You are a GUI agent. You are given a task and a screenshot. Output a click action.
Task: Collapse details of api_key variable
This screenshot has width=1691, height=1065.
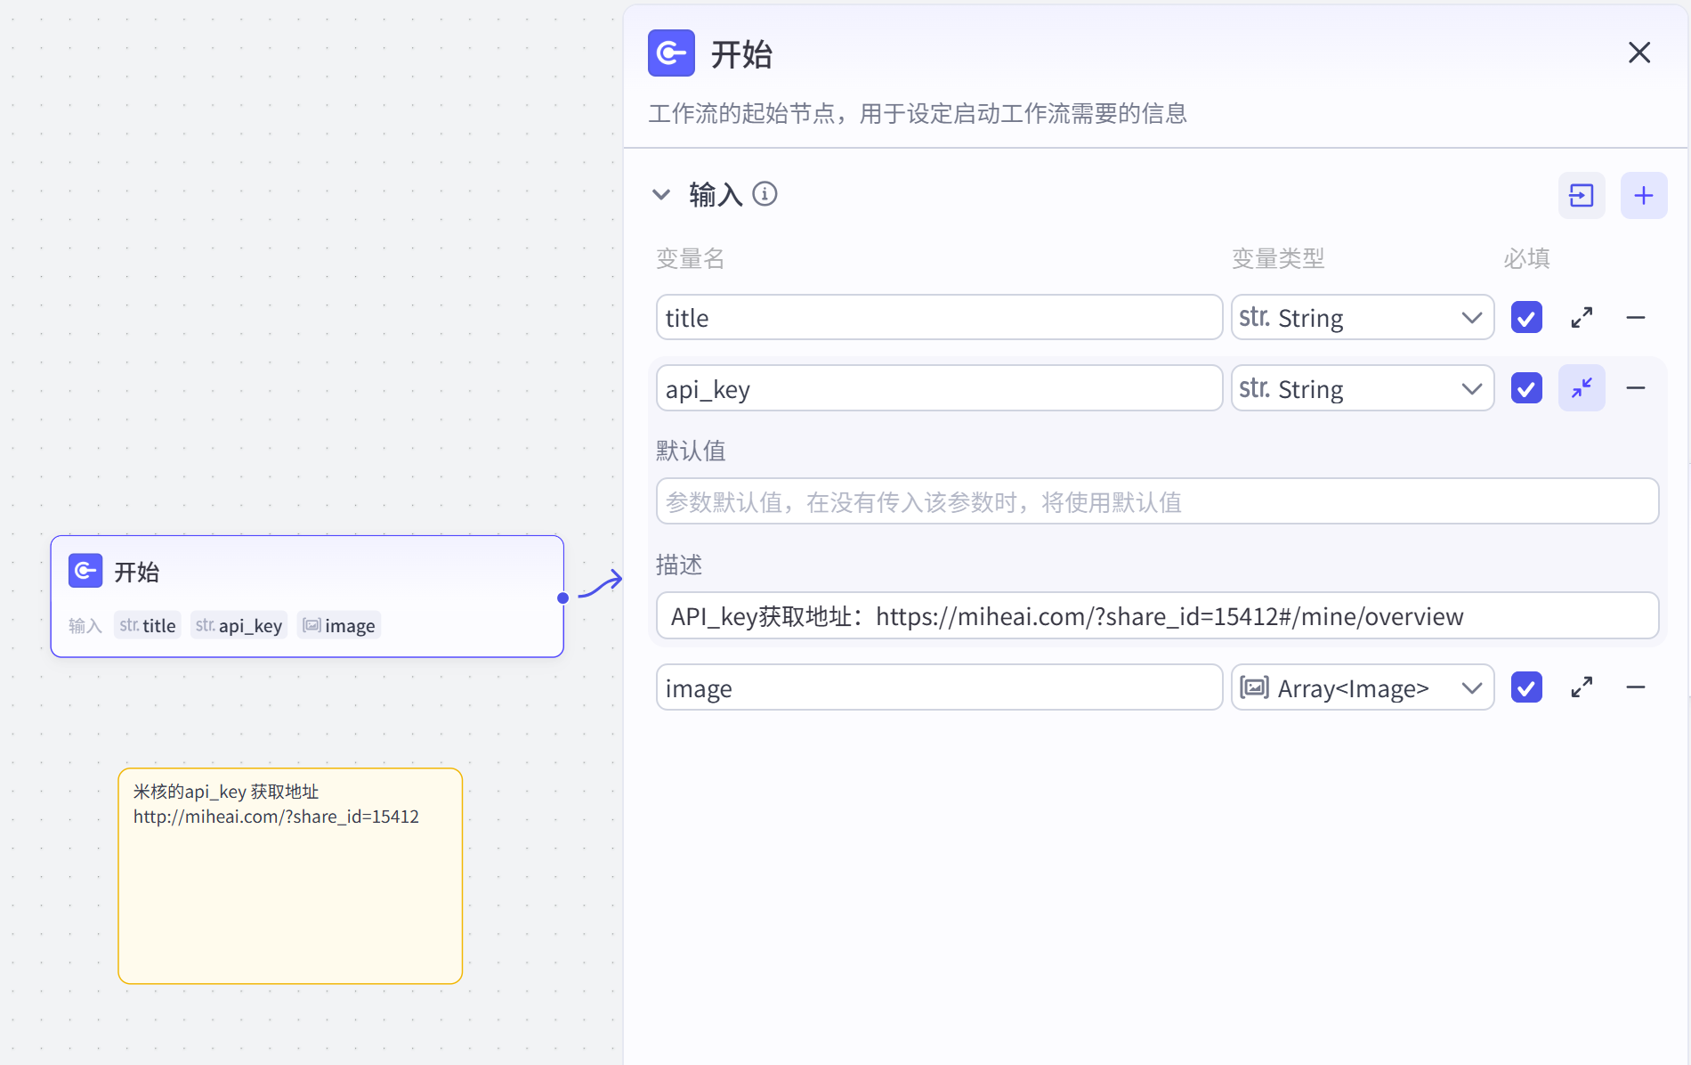(1582, 388)
